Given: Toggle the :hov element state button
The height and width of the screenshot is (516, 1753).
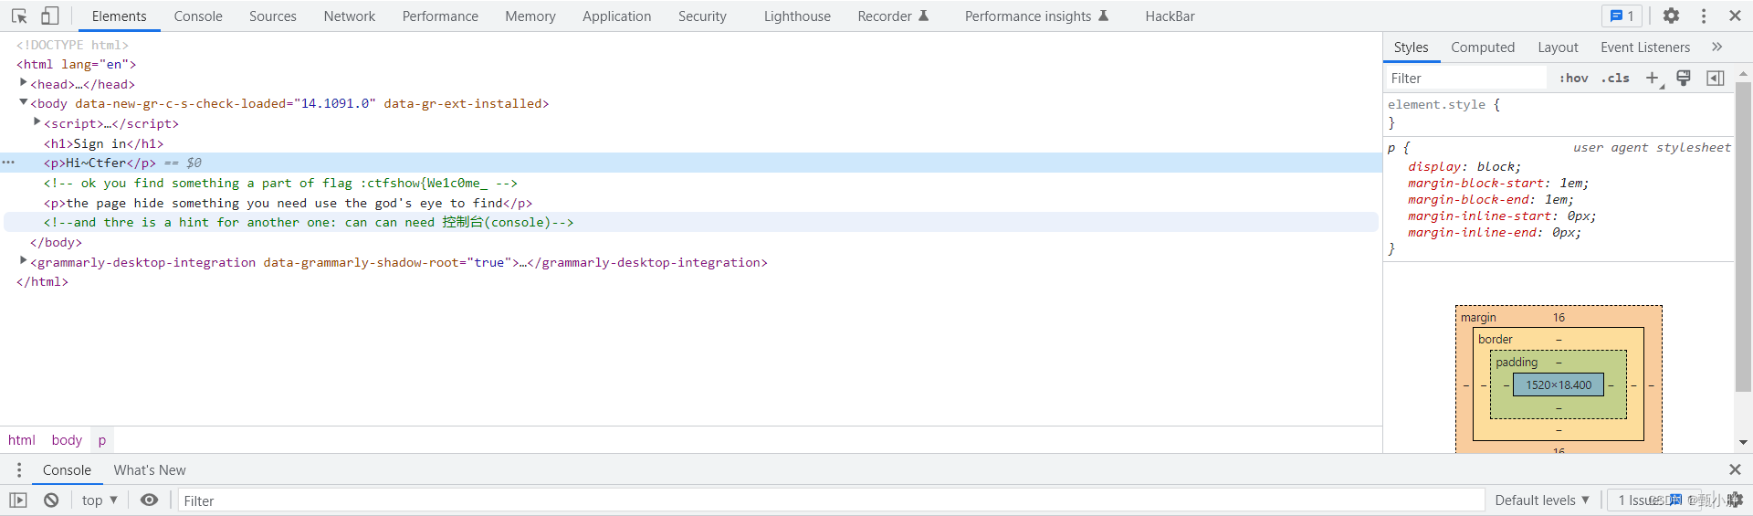Looking at the screenshot, I should (x=1573, y=79).
